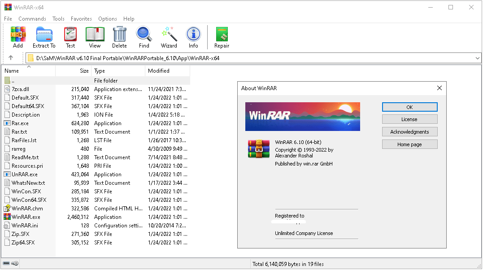Click the folder icon in address bar
483x270 pixels.
(30, 58)
